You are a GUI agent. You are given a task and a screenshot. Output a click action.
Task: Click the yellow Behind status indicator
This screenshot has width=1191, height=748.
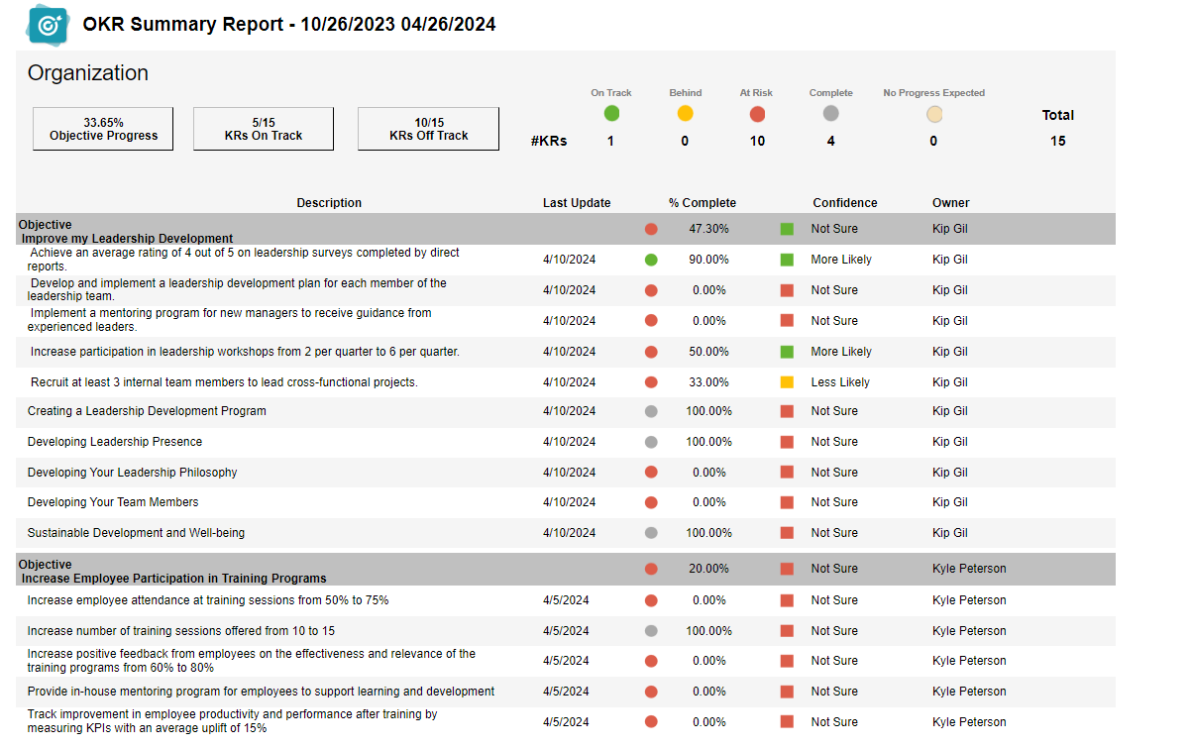point(685,113)
